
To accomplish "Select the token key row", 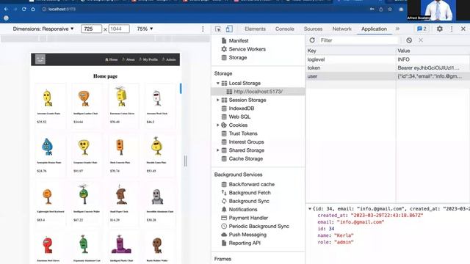I will tap(388, 68).
